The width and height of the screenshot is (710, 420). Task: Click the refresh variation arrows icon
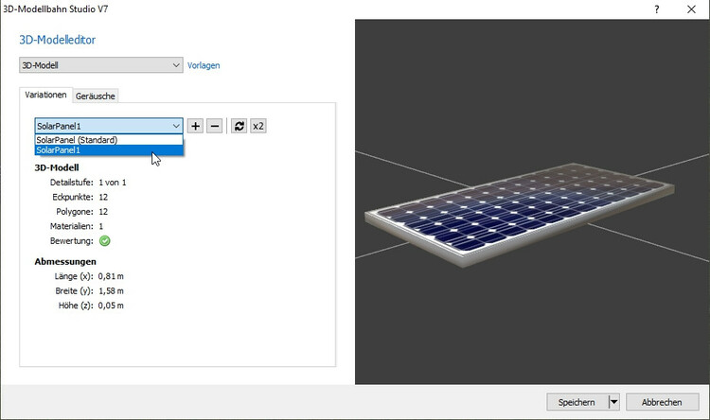coord(240,126)
